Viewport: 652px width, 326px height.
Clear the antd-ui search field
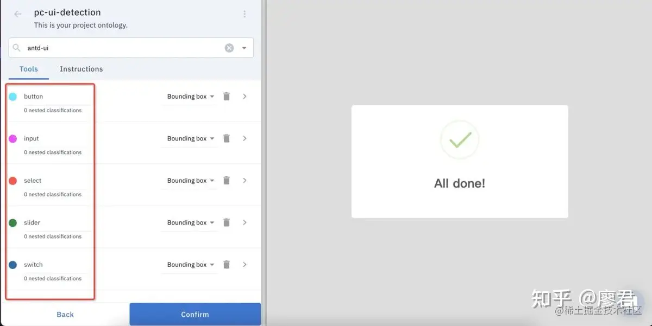[x=229, y=48]
